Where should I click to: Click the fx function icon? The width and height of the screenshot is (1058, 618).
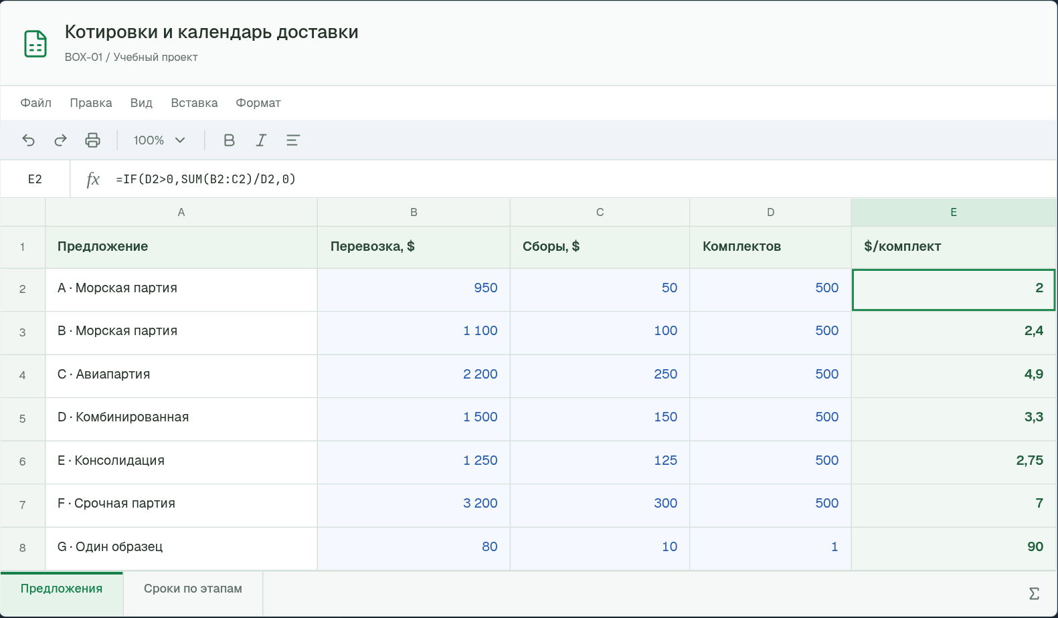pyautogui.click(x=93, y=179)
